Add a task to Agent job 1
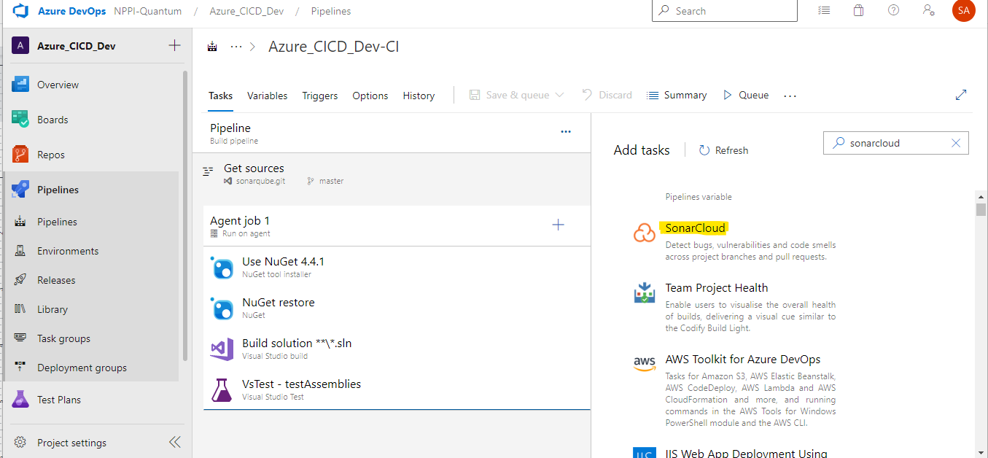 (x=558, y=225)
